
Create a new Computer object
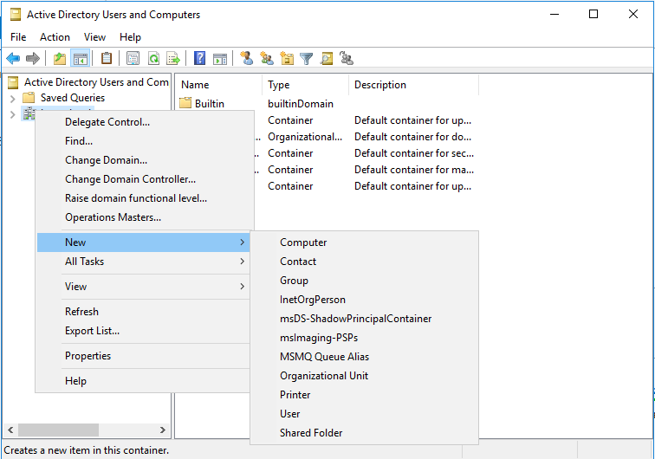(x=364, y=242)
